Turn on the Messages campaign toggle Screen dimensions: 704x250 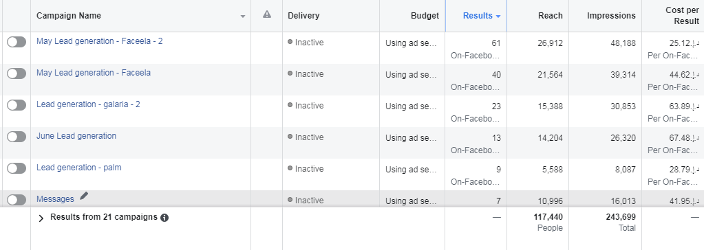point(16,200)
